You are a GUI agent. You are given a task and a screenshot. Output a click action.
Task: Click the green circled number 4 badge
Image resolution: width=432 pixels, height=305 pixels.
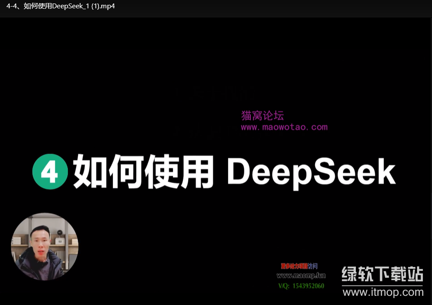(x=50, y=172)
